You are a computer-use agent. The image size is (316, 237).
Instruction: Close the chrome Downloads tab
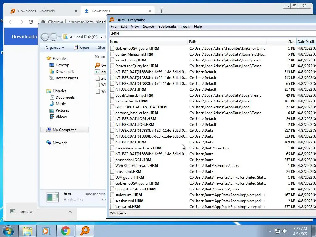[150, 11]
